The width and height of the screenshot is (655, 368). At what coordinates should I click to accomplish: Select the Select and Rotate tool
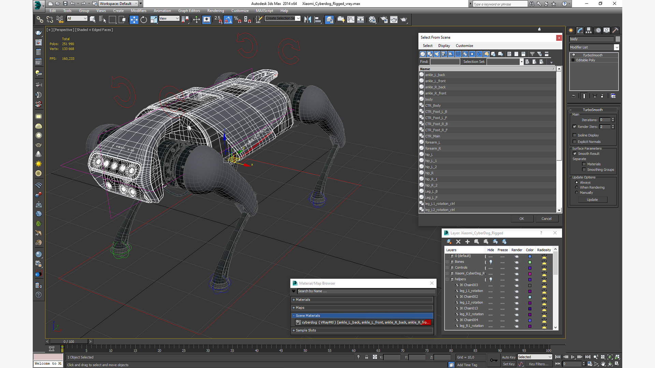(x=144, y=19)
